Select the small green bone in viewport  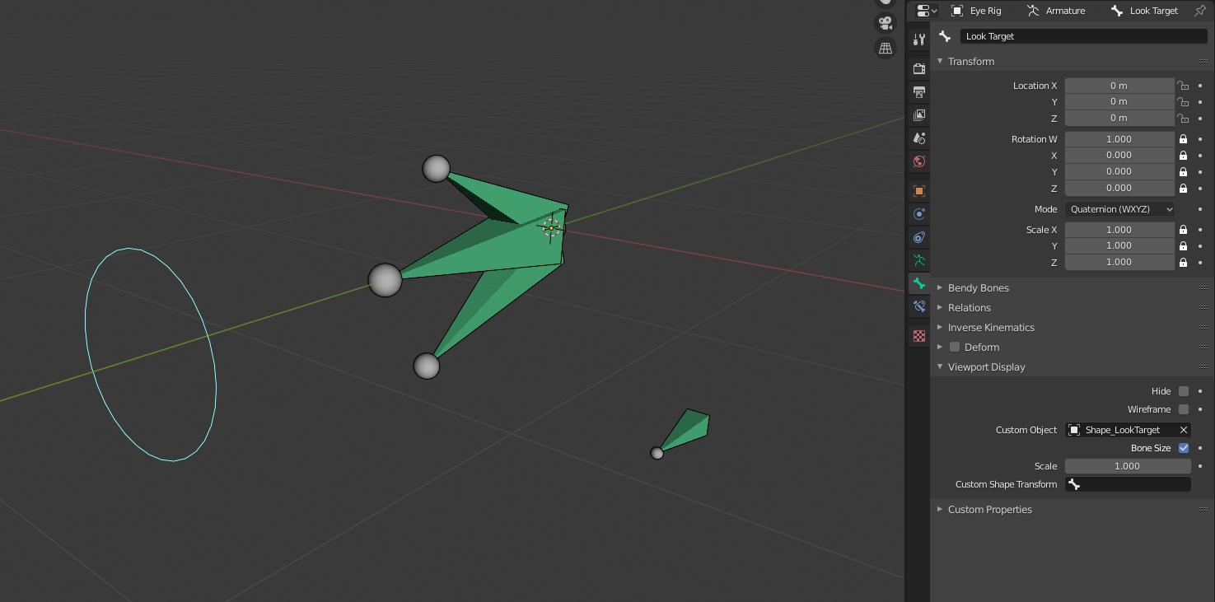(x=690, y=431)
